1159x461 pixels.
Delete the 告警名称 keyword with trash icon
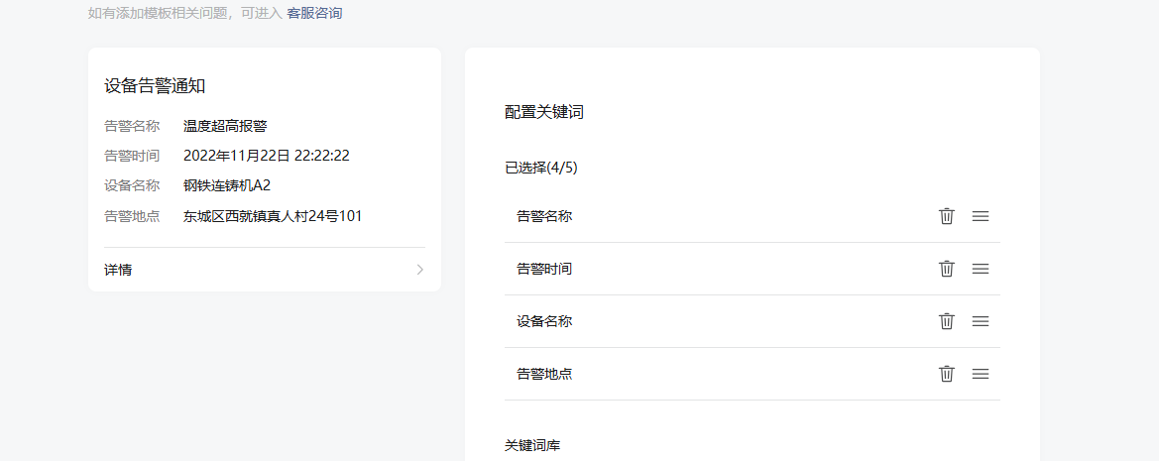pyautogui.click(x=946, y=216)
